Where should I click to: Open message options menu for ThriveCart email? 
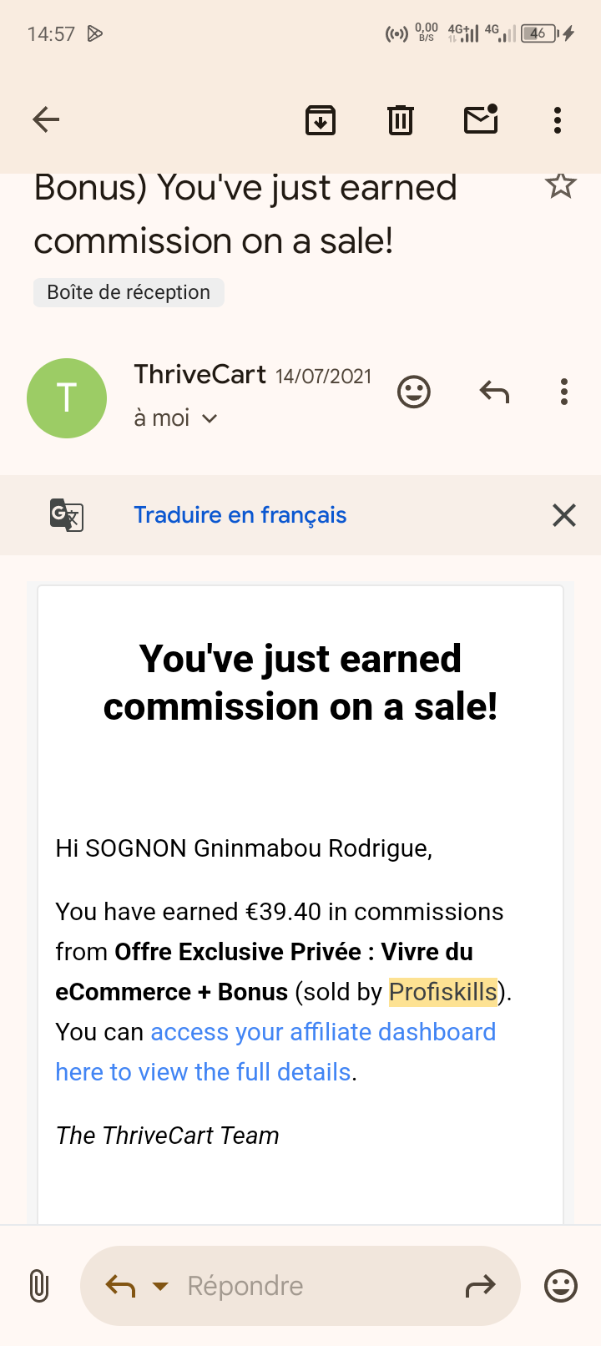click(x=564, y=392)
